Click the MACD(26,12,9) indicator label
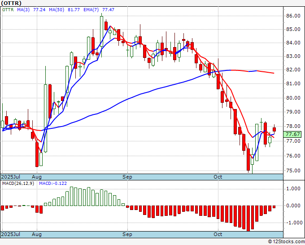The height and width of the screenshot is (245, 305). pyautogui.click(x=18, y=184)
